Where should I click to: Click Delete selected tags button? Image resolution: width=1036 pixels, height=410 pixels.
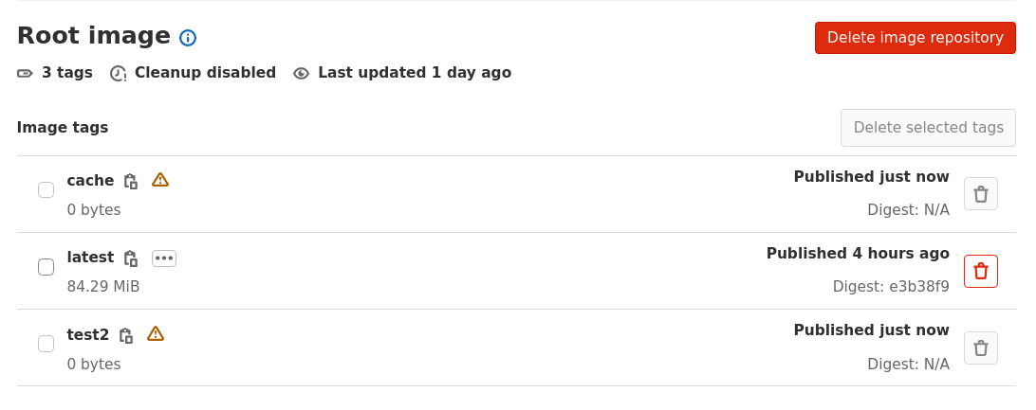tap(928, 128)
